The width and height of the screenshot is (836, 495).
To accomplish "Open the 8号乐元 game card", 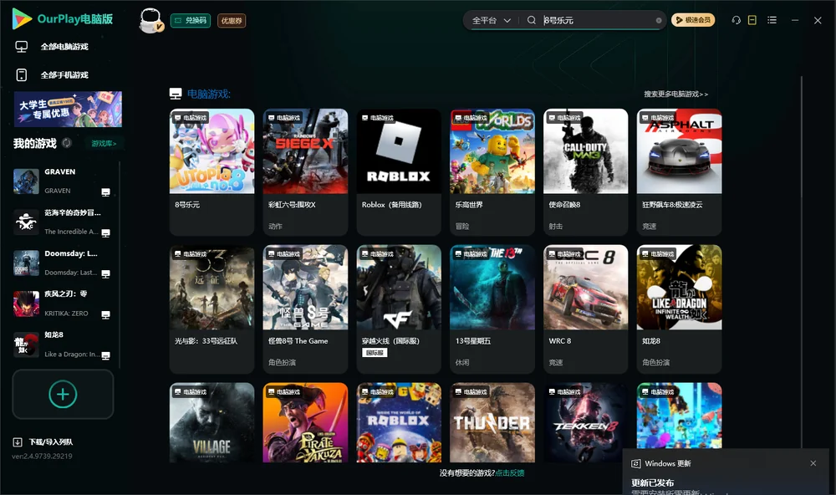I will 212,171.
